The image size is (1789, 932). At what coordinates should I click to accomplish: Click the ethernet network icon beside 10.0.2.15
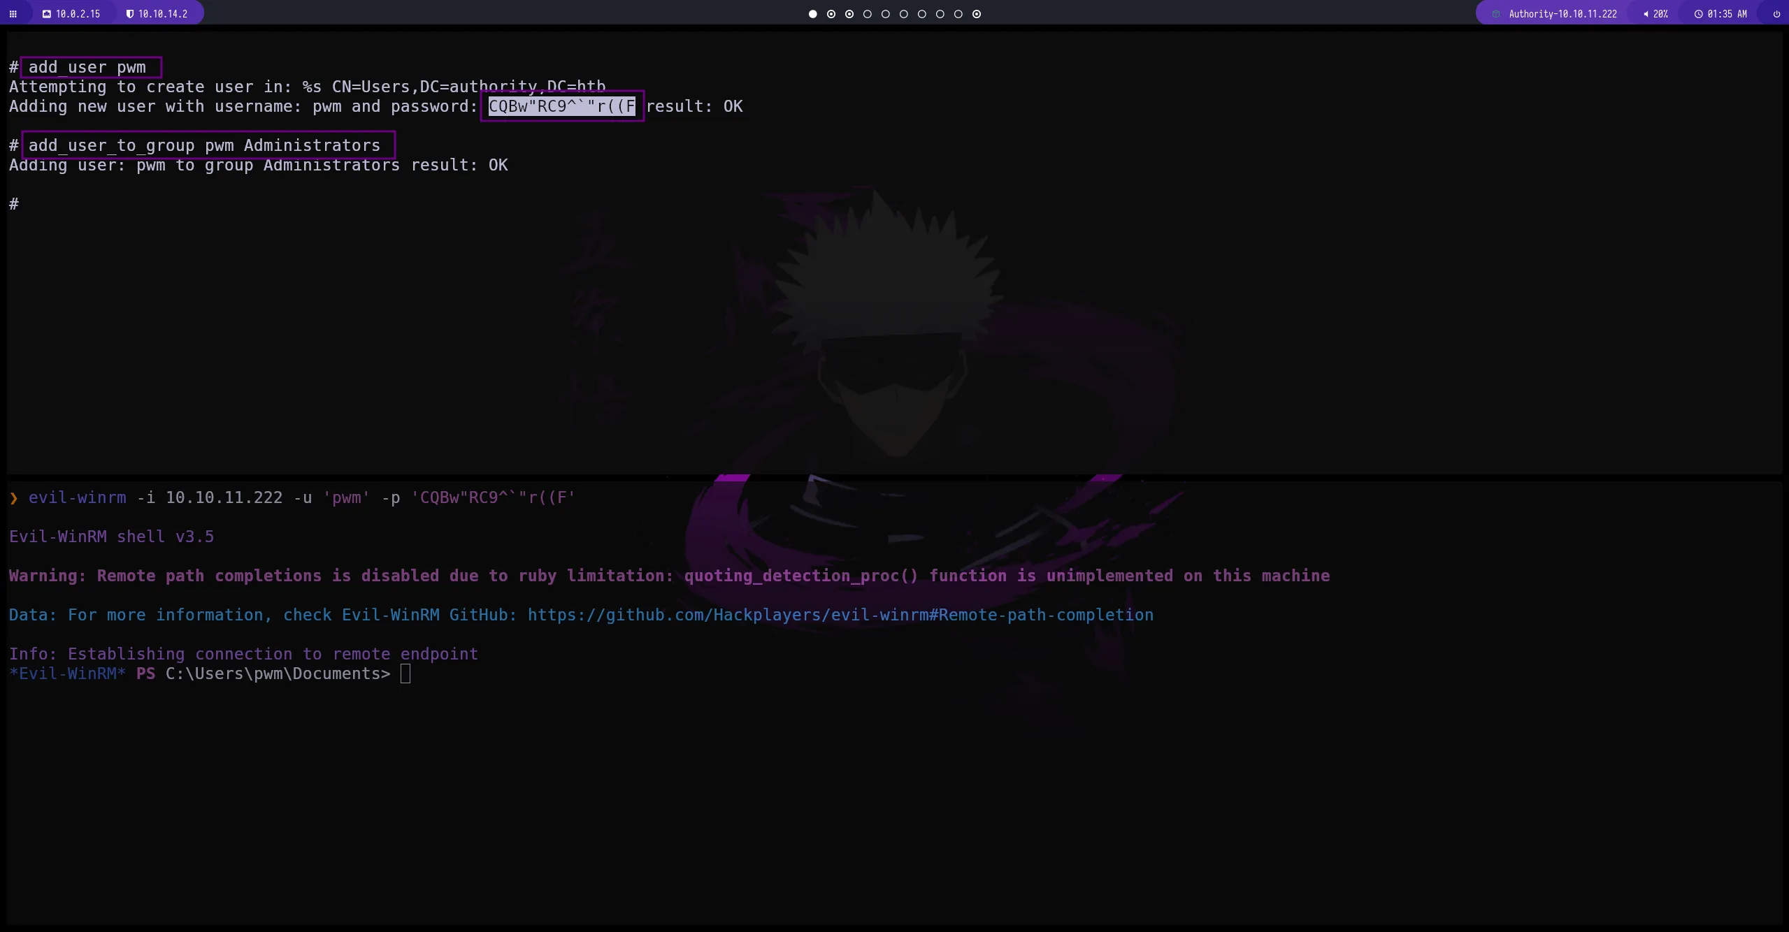click(47, 13)
